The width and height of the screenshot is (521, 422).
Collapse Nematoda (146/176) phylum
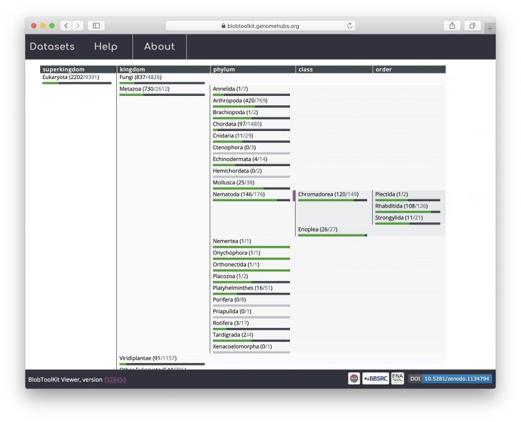click(239, 194)
